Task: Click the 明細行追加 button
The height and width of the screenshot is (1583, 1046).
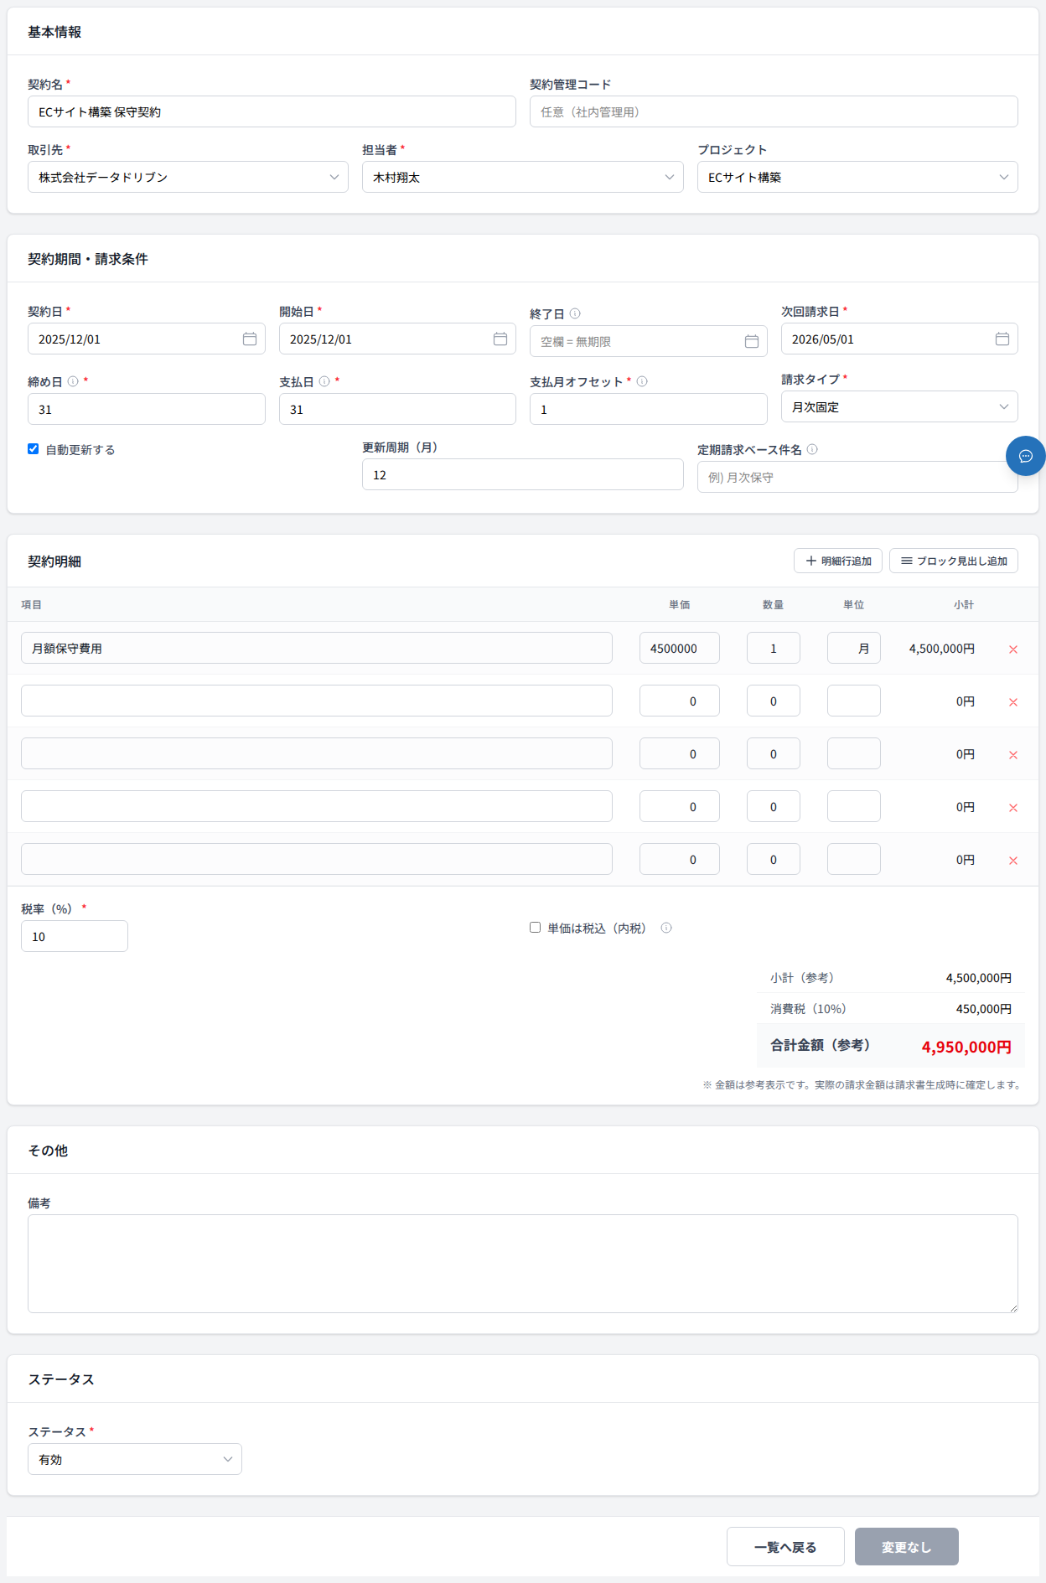Action: [838, 561]
